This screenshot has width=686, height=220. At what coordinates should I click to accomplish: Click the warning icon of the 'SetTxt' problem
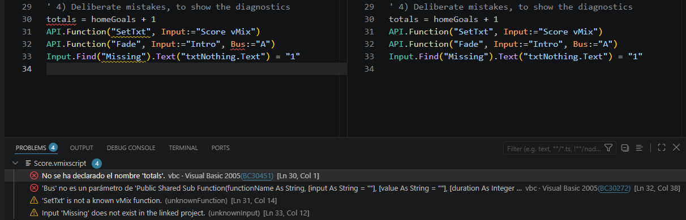coord(34,200)
